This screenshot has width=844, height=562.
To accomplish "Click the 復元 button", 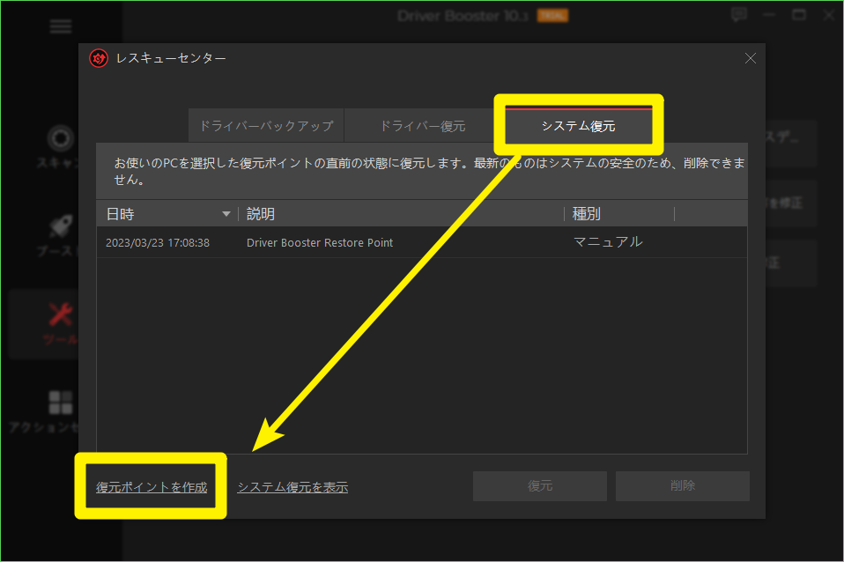I will (540, 486).
